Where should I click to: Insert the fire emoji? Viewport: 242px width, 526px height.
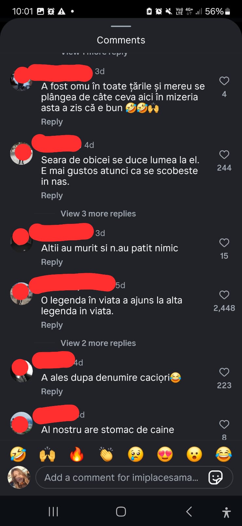(77, 454)
